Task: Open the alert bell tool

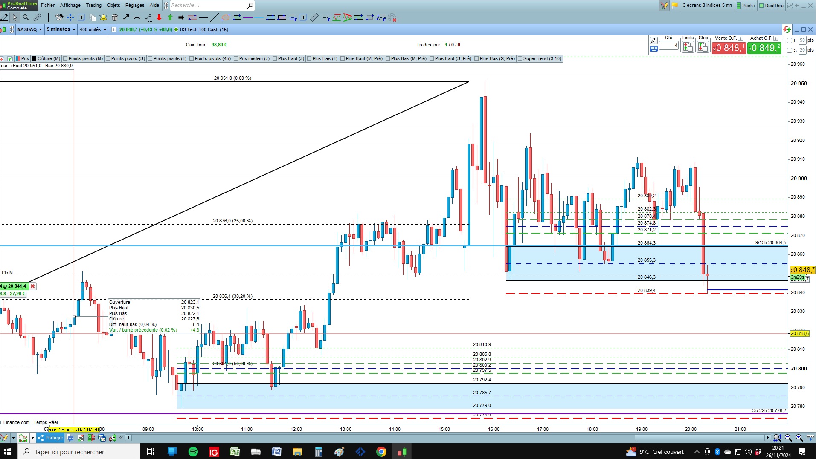Action: pyautogui.click(x=103, y=17)
